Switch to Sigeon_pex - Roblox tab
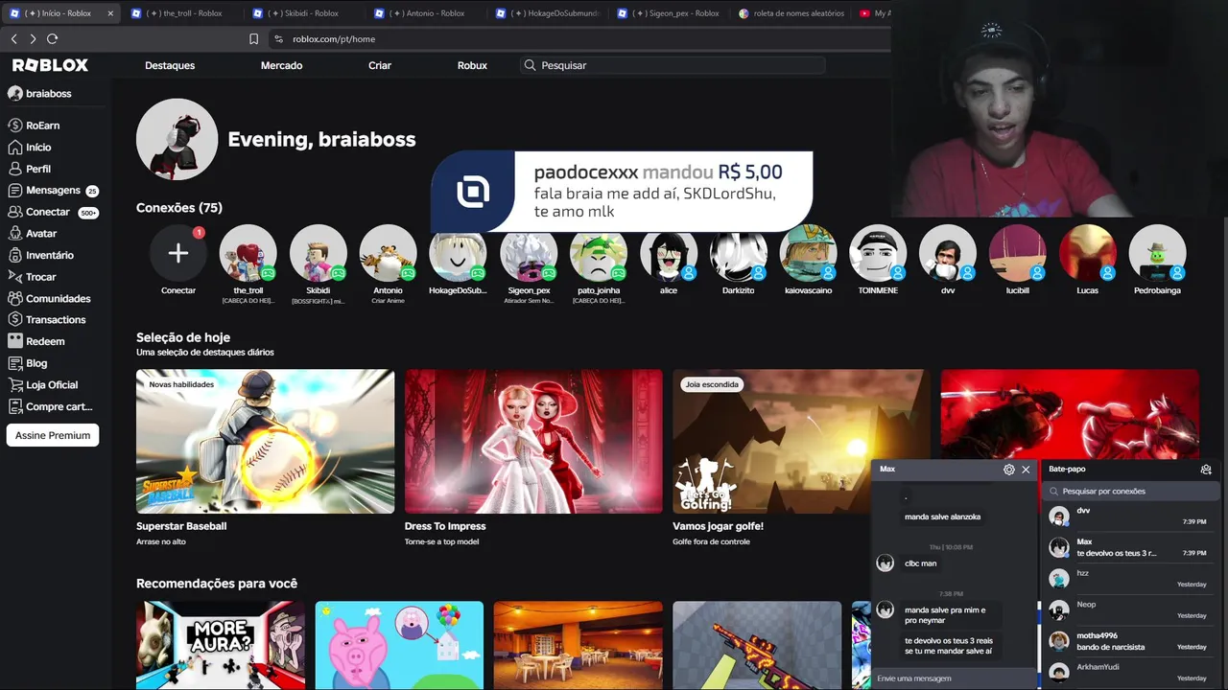The width and height of the screenshot is (1228, 690). pos(670,13)
